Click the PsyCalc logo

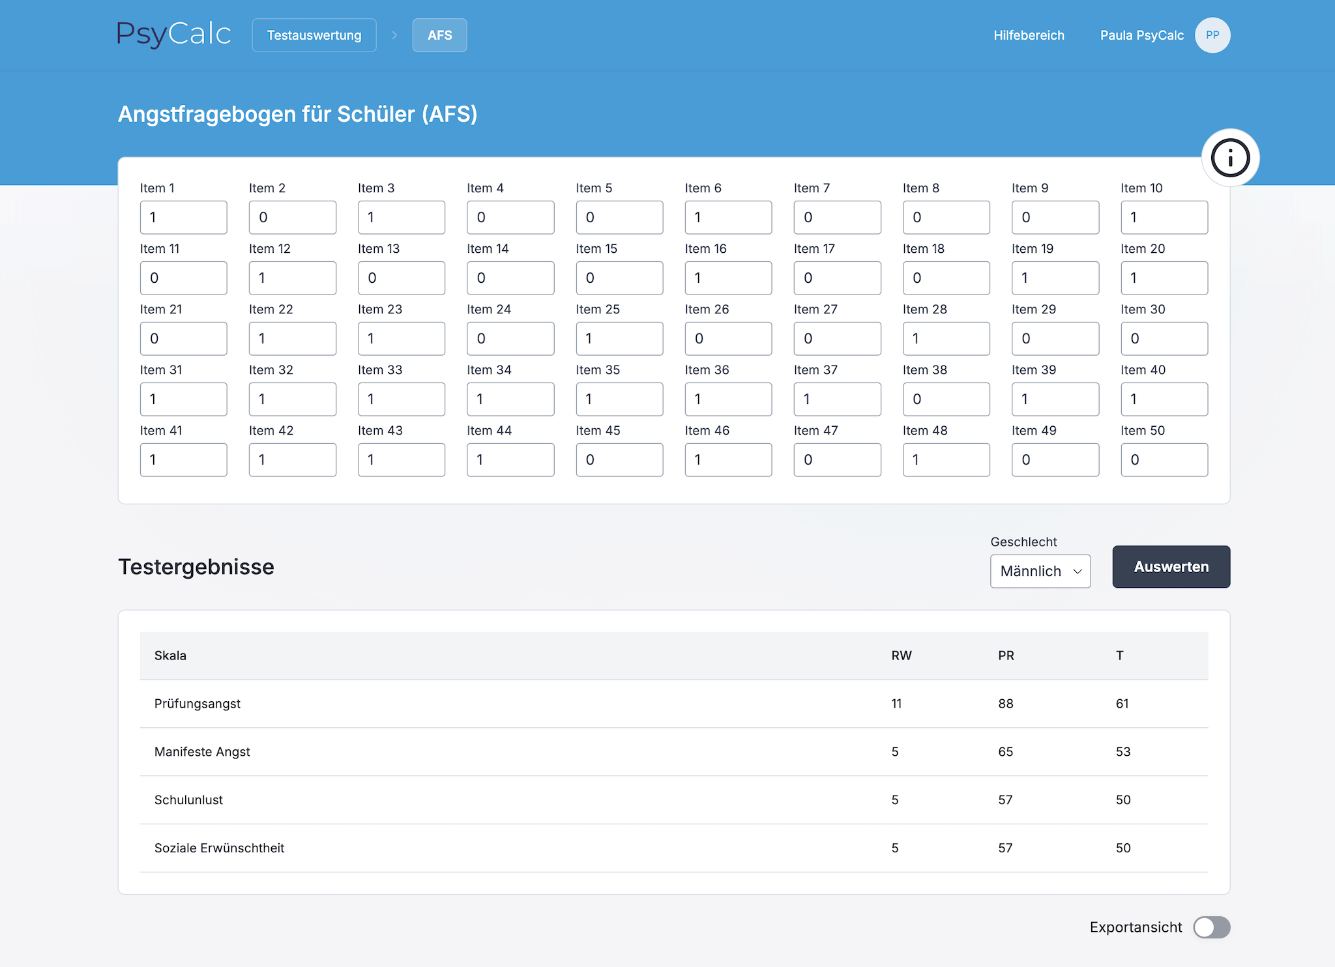173,35
